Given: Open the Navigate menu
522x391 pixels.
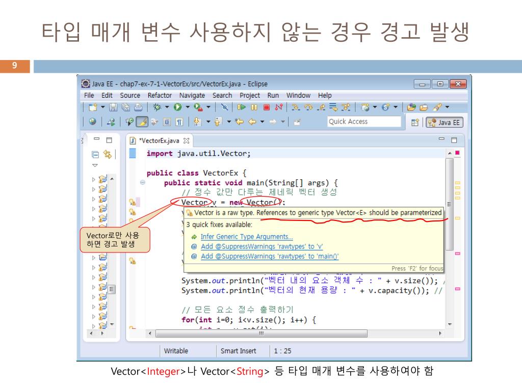Looking at the screenshot, I should (192, 95).
